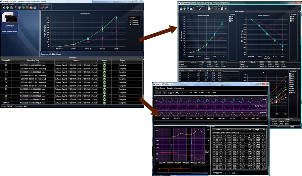Screen dimensions: 302x176
Task: Collapse the Recordings panel
Action: (142, 57)
